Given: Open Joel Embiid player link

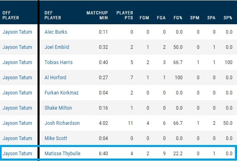Looking at the screenshot, I should 57,47.
